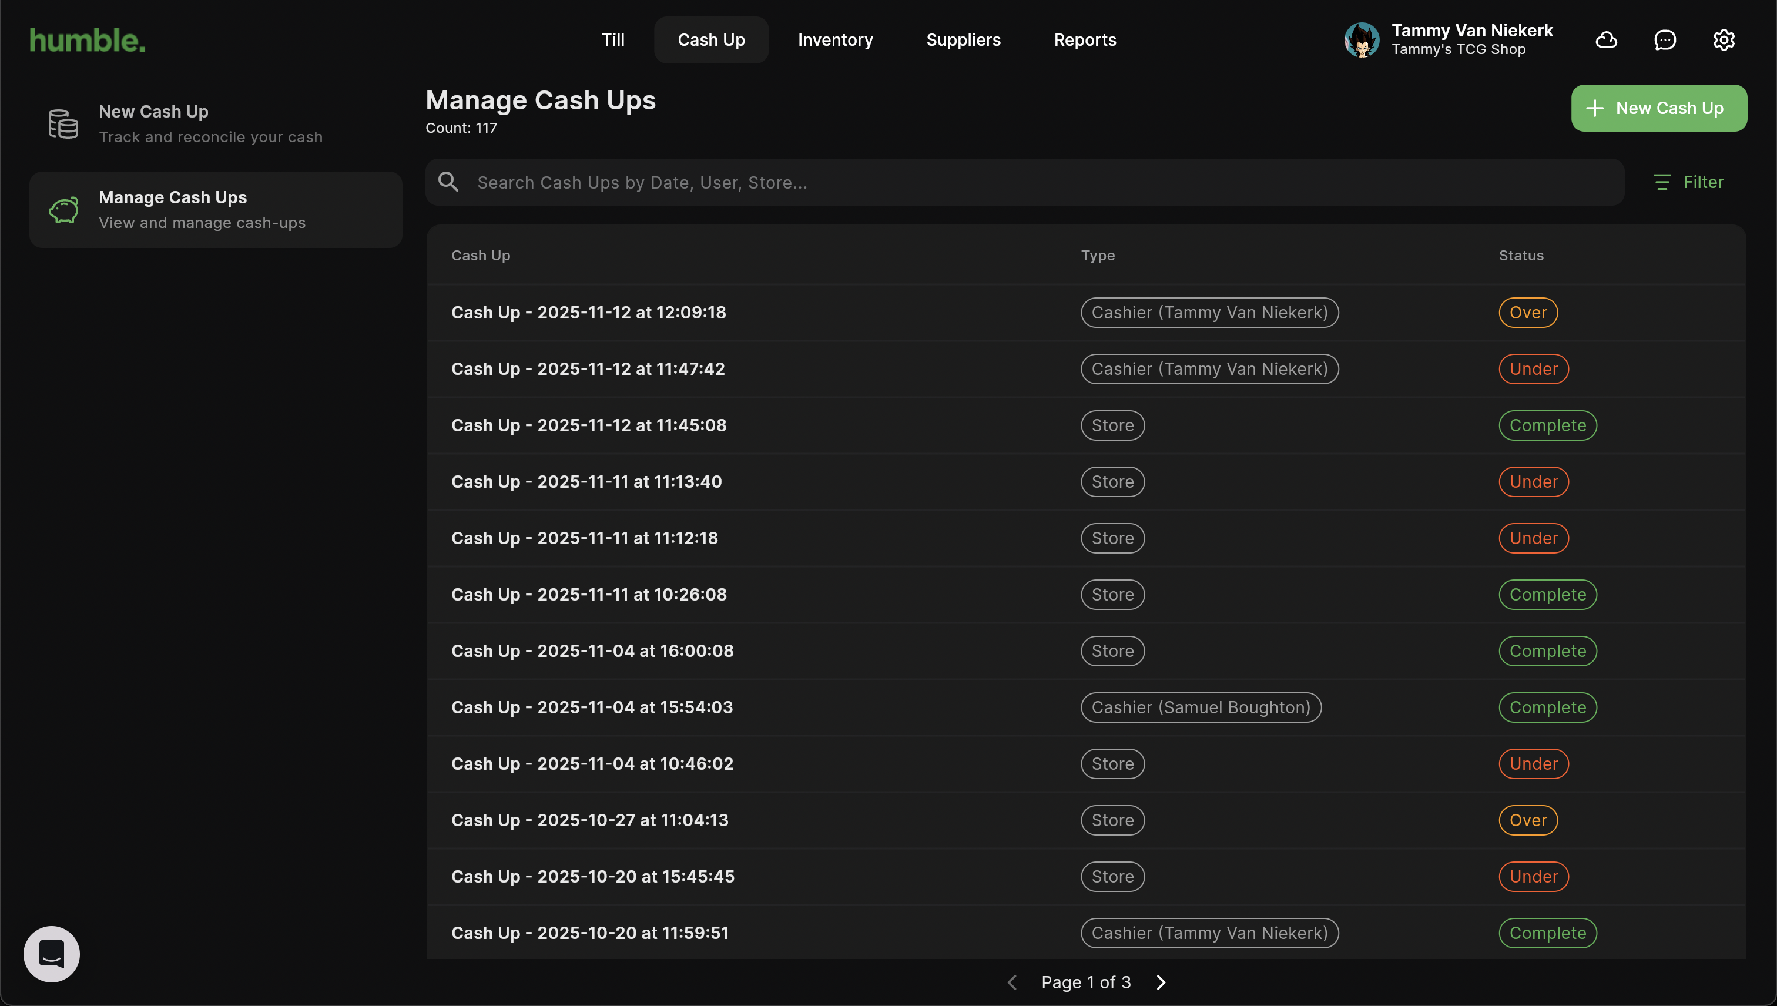Image resolution: width=1777 pixels, height=1006 pixels.
Task: Open settings gear icon
Action: pyautogui.click(x=1723, y=40)
